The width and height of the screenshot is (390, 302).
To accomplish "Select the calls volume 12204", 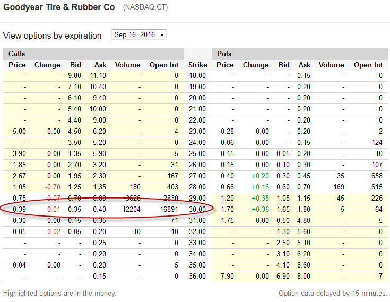I will (x=132, y=209).
